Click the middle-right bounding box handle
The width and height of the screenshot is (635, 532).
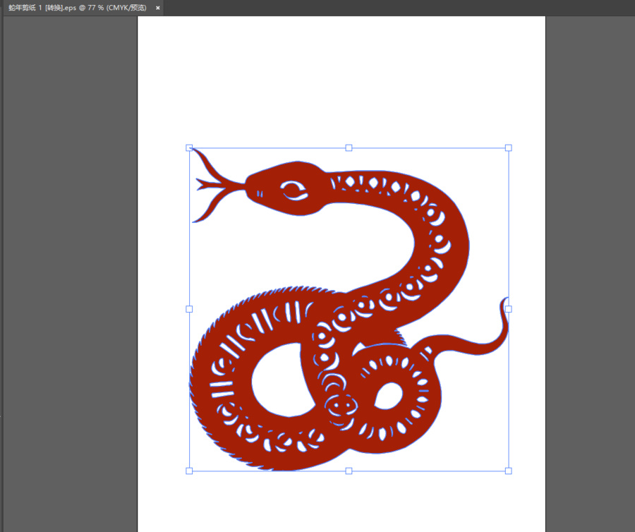(x=509, y=309)
